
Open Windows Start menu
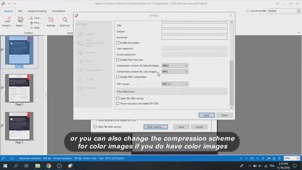click(5, 166)
